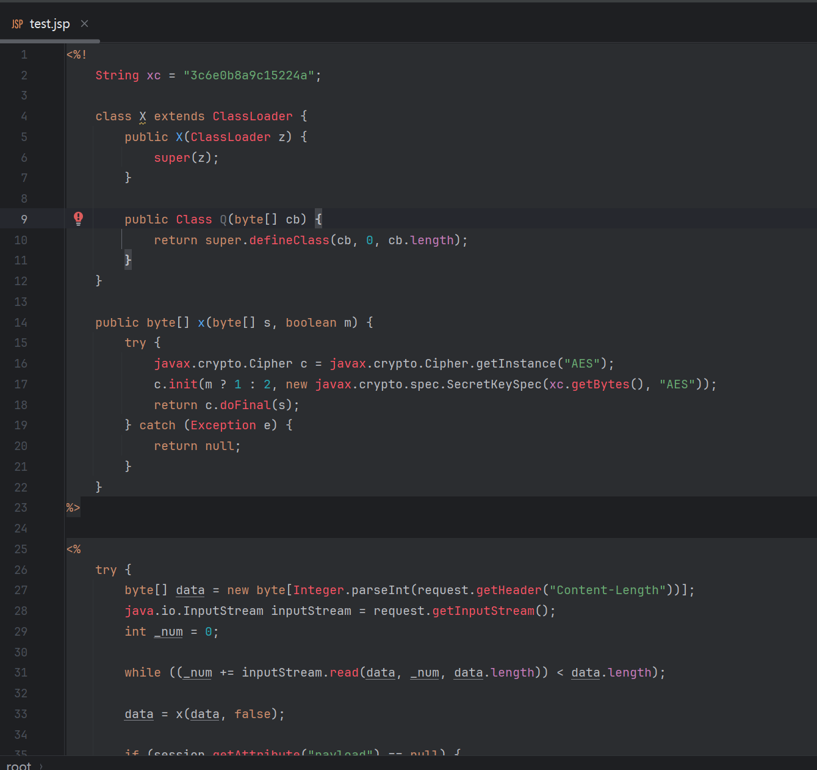Click the doFinal call on line 18
This screenshot has height=770, width=817.
[x=245, y=405]
